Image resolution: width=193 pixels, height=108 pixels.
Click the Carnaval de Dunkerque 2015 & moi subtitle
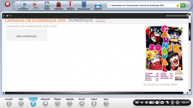click(31, 26)
